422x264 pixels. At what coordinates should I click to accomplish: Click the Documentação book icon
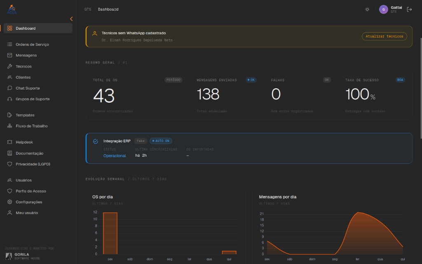[x=10, y=153]
